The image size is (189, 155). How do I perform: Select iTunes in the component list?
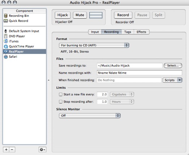click(x=25, y=41)
